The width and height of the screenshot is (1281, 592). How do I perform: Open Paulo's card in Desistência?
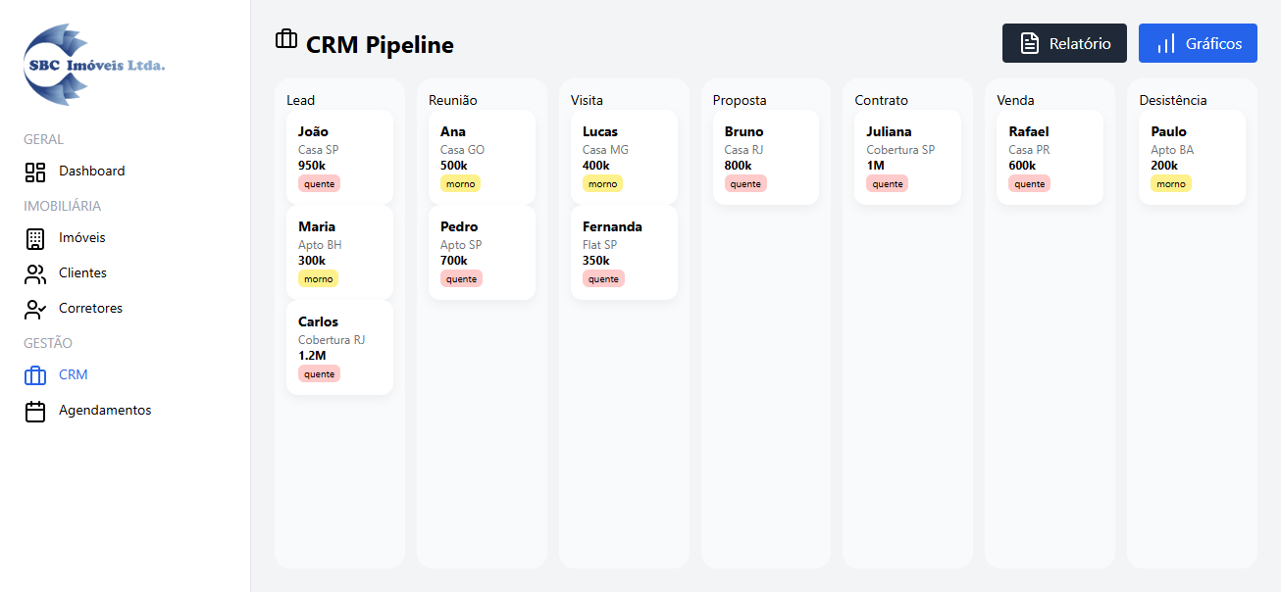click(x=1192, y=157)
